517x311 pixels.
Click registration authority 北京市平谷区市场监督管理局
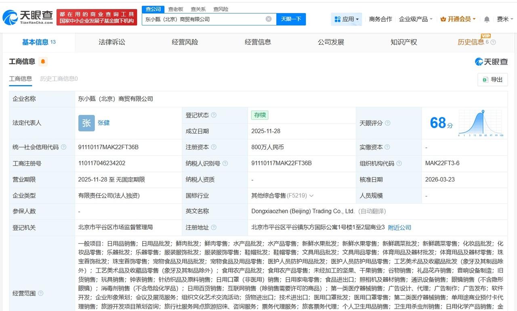point(116,228)
